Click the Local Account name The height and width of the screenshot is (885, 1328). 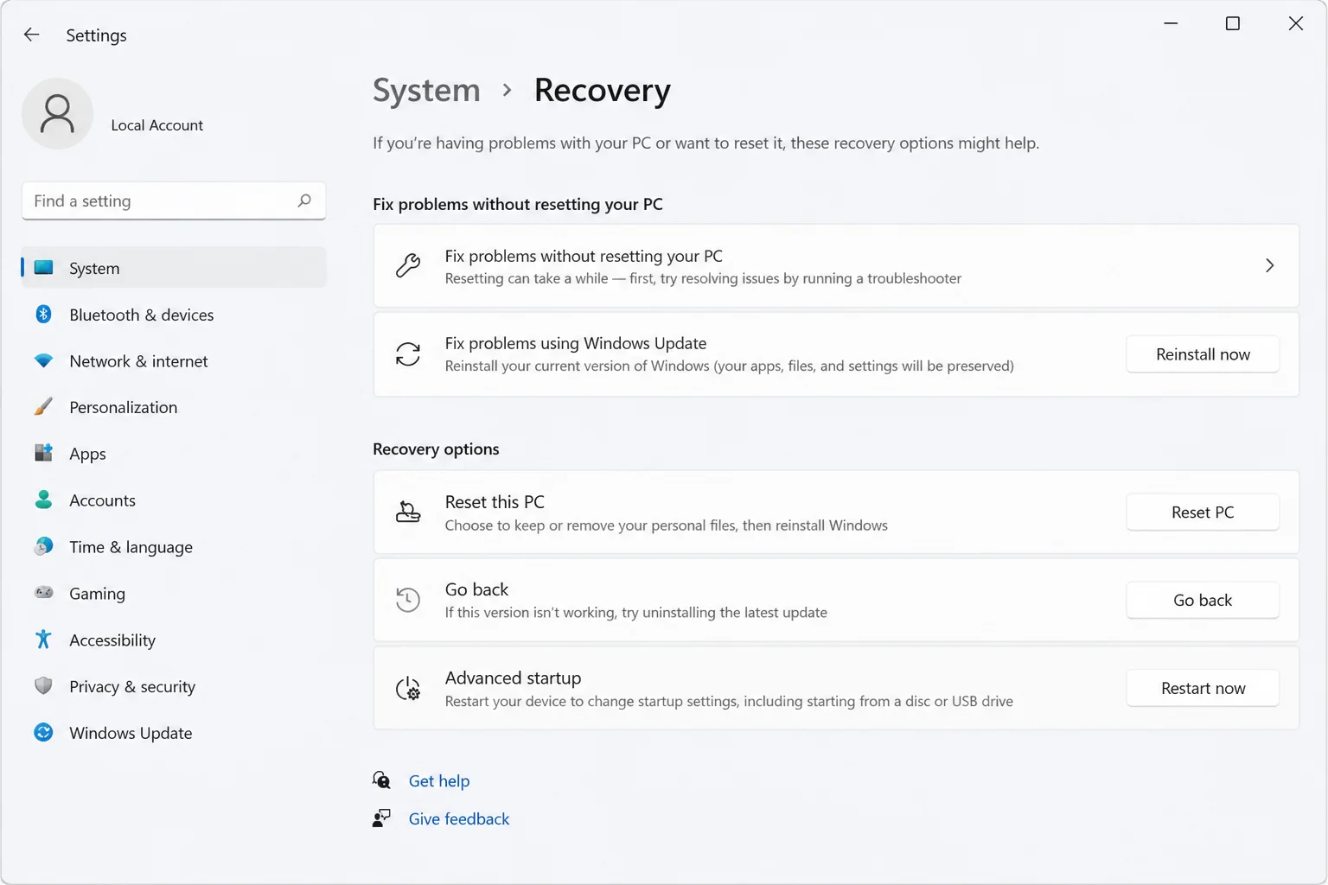[156, 125]
